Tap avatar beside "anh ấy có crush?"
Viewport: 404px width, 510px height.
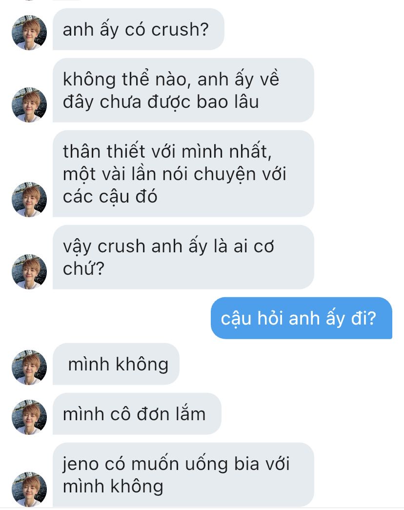click(29, 33)
